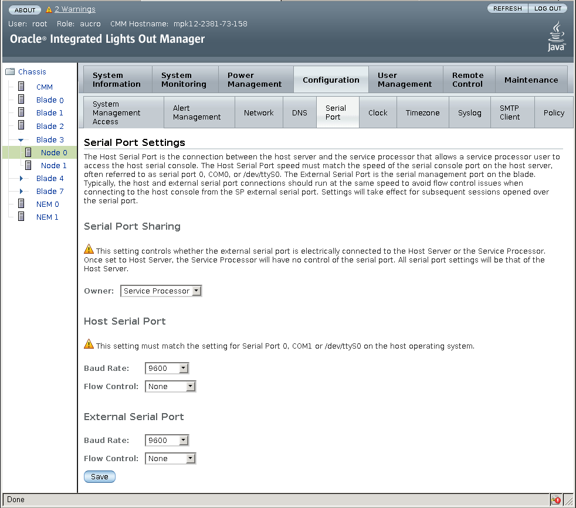Open the Owner dropdown
This screenshot has width=576, height=508.
point(161,291)
